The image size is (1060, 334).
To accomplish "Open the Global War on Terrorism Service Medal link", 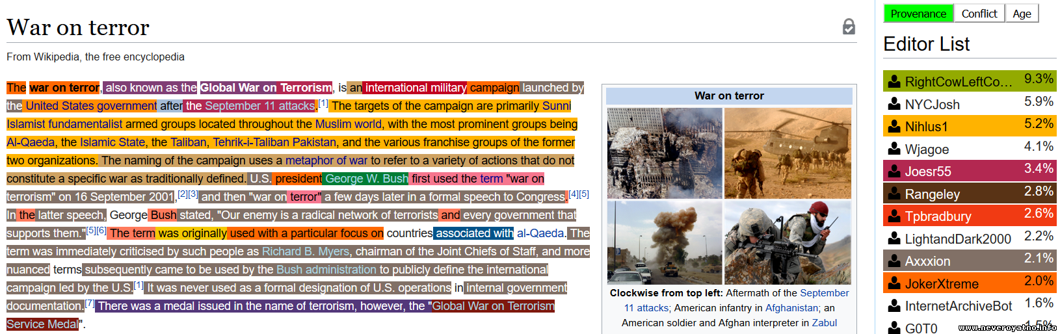I will (x=494, y=306).
